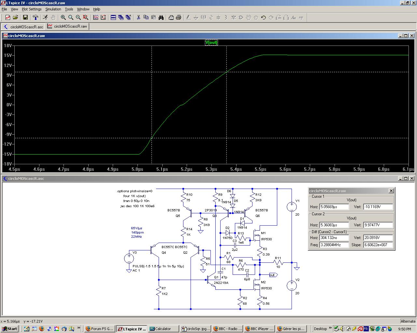The width and height of the screenshot is (417, 333).
Task: Click the Tile Windows icon
Action: [113, 18]
